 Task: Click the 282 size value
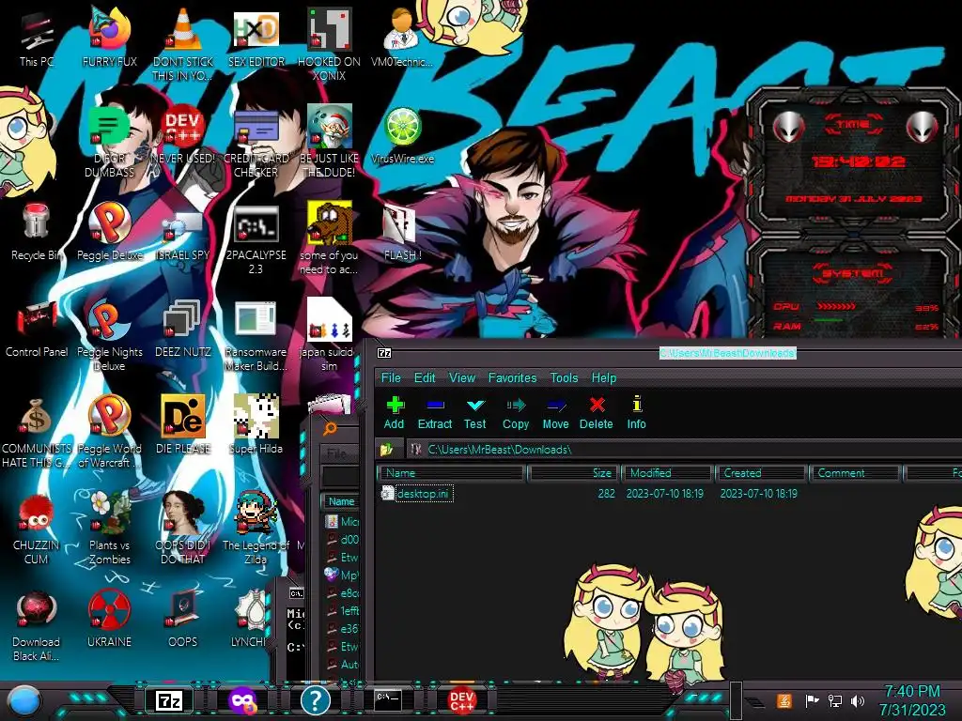tap(606, 494)
